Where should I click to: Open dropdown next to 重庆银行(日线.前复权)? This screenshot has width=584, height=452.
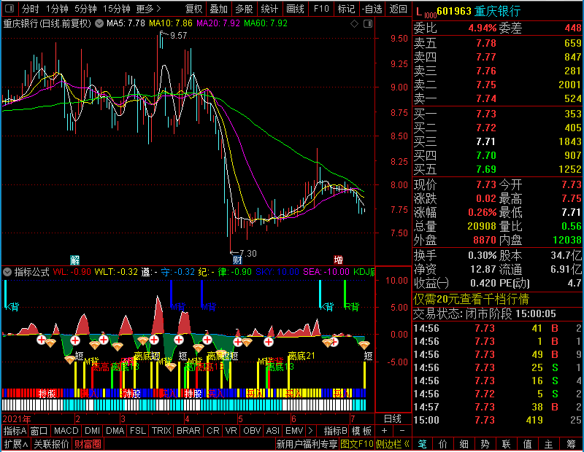point(99,23)
